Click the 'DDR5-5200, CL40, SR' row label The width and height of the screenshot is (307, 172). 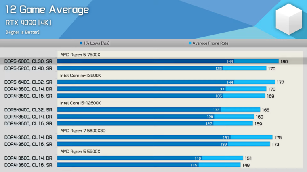pyautogui.click(x=28, y=68)
